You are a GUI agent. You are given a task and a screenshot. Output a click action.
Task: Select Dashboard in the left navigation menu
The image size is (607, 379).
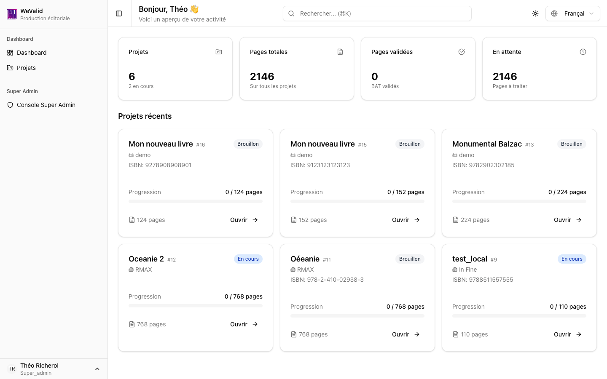[x=32, y=52]
